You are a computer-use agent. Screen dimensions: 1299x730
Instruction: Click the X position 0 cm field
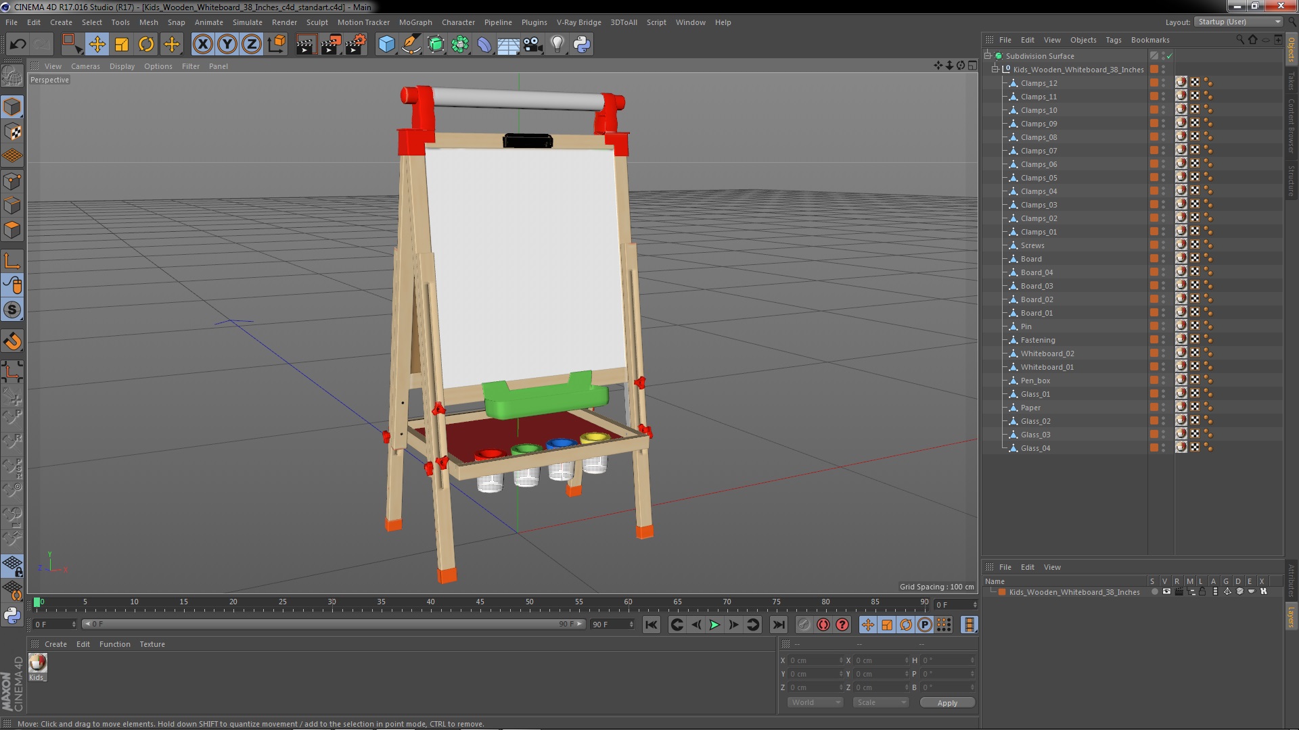pos(815,660)
